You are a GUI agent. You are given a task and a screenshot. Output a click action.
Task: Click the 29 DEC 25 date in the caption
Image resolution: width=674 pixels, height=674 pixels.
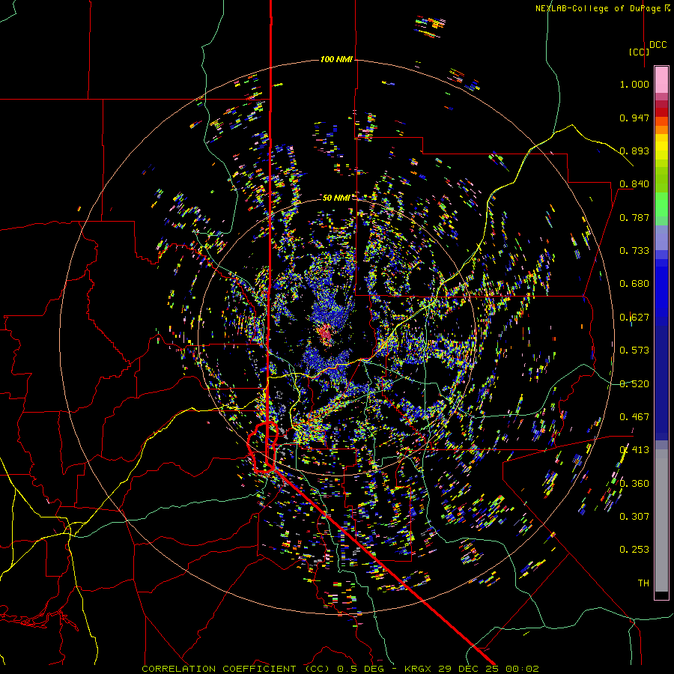(467, 669)
